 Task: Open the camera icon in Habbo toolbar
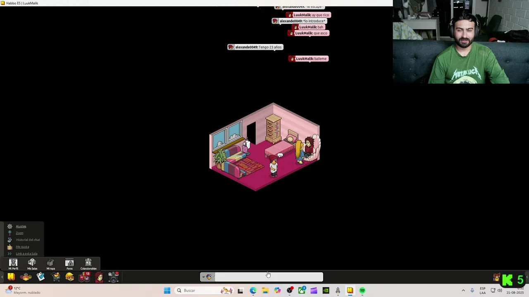[113, 277]
